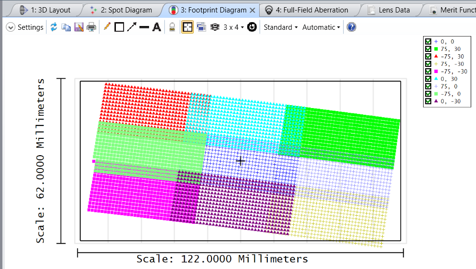
Task: Click the 'Scale: 122.0000 Millimeters' label
Action: [x=222, y=259]
